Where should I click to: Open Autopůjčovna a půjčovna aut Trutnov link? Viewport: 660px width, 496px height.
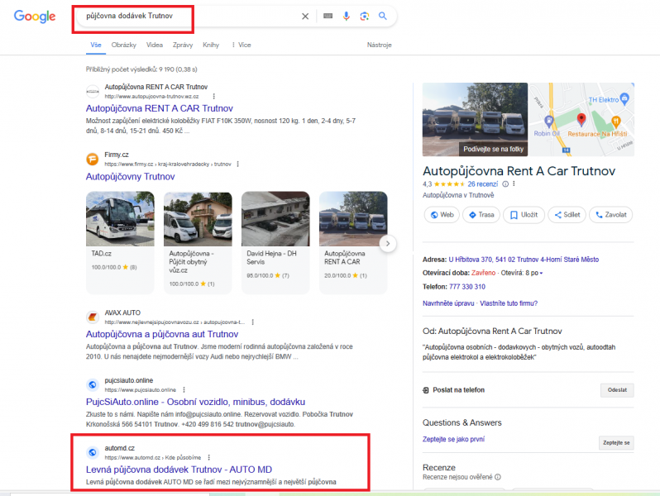[x=162, y=335]
